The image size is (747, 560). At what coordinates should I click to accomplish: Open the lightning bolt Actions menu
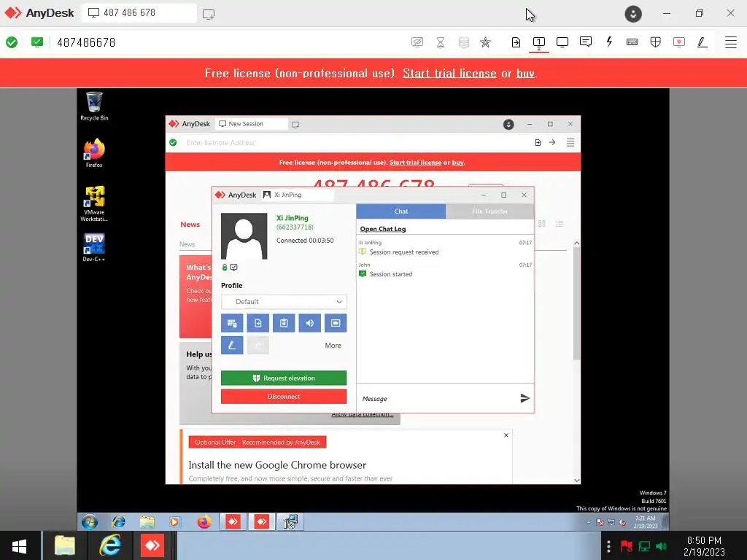[x=609, y=42]
